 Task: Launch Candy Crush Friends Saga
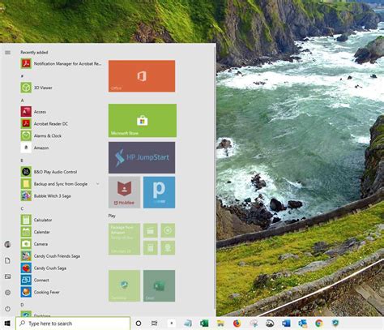(50, 256)
